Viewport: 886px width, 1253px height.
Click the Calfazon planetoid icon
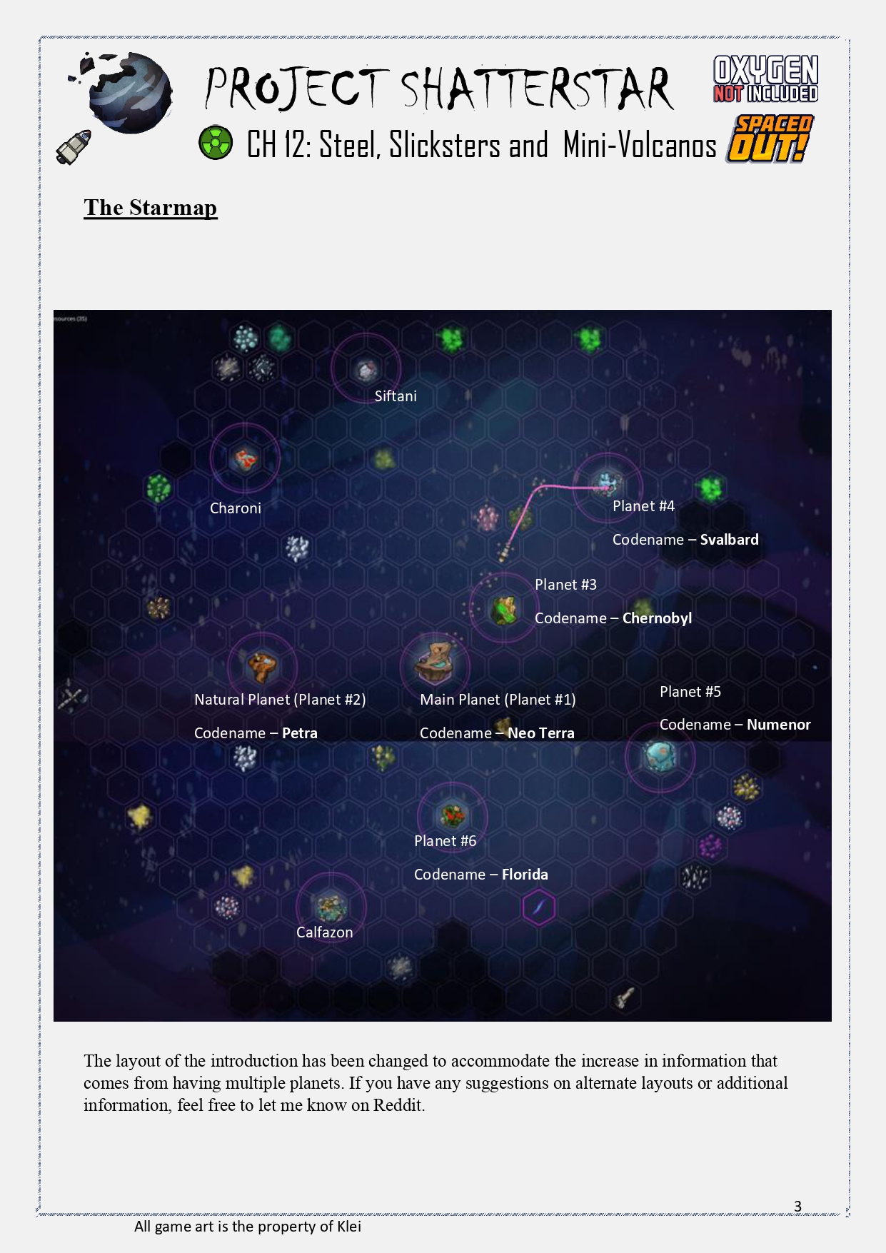click(331, 907)
